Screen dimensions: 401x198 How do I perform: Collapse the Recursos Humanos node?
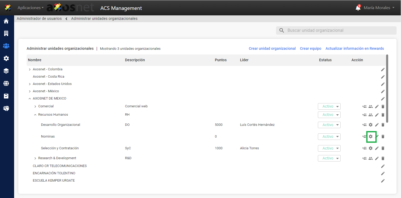coord(35,115)
